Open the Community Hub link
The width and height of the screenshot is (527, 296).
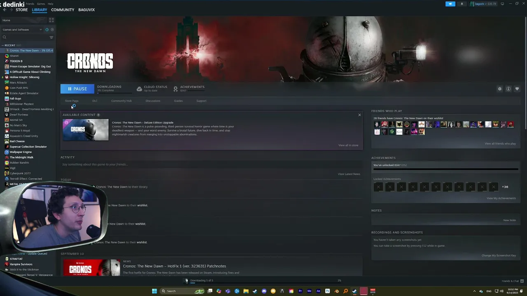[121, 101]
